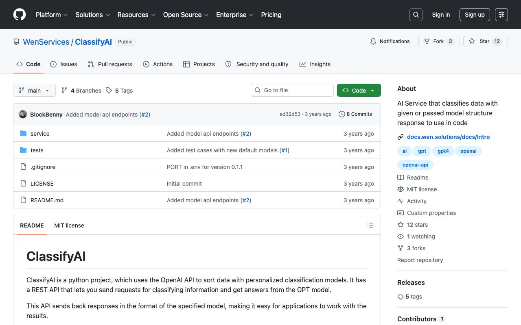Screen dimensions: 521x325
Task: View 4 Branches link
Action: [x=81, y=91]
